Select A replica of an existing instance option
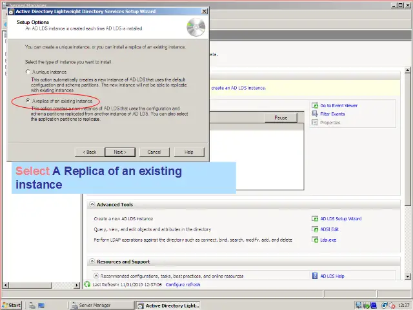This screenshot has height=310, width=413. click(x=28, y=101)
